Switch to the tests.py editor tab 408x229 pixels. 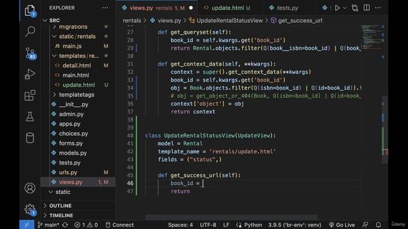[288, 8]
